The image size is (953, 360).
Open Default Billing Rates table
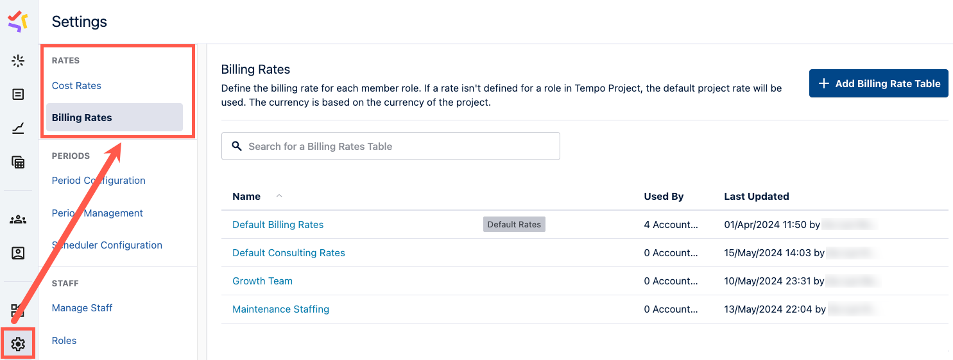(x=278, y=225)
